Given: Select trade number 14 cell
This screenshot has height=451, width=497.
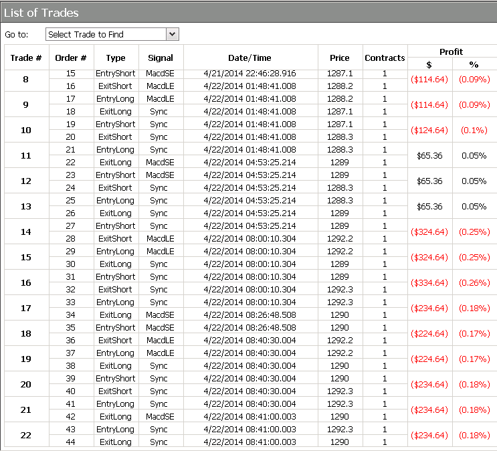Looking at the screenshot, I should point(26,232).
